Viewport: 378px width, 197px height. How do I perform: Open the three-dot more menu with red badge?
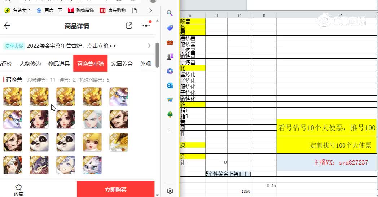click(146, 25)
